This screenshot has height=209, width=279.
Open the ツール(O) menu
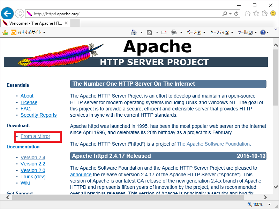coord(247,32)
